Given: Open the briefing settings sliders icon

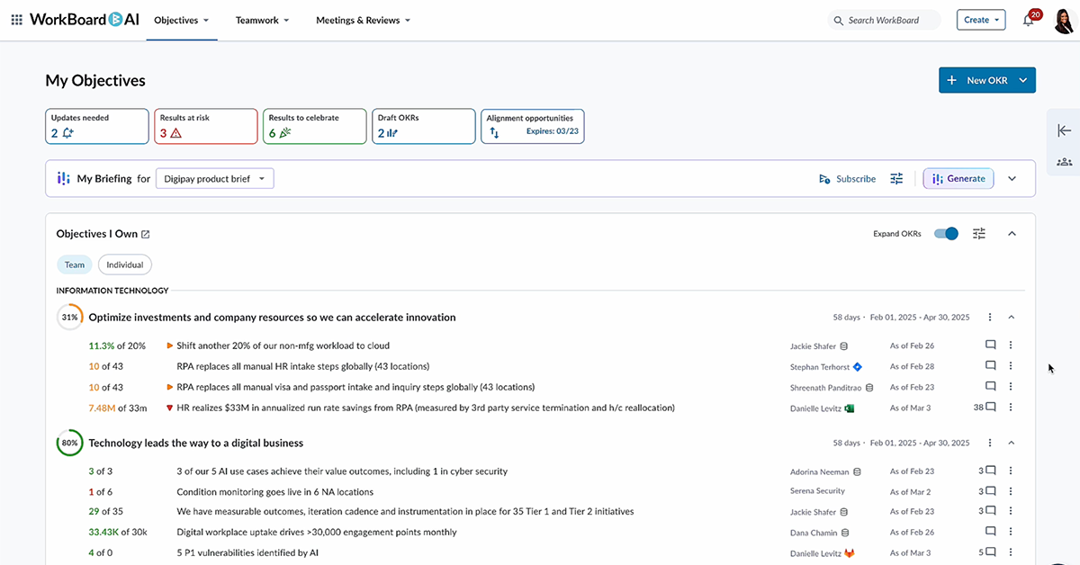Looking at the screenshot, I should click(x=896, y=178).
